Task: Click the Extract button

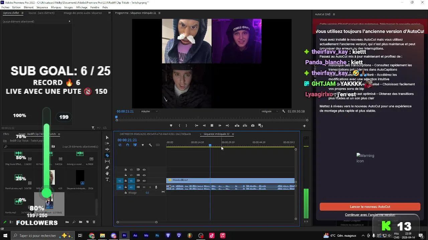Action: 245,126
